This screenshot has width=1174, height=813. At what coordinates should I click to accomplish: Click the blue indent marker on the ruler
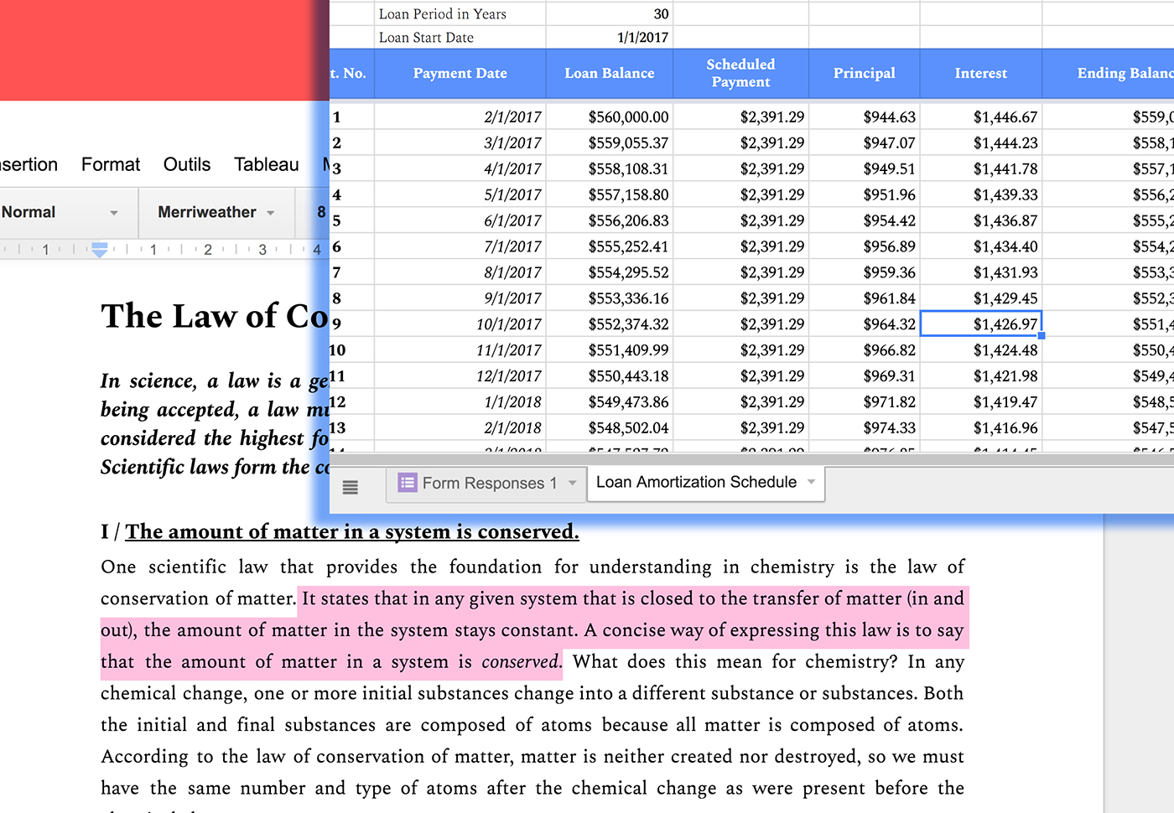[99, 249]
